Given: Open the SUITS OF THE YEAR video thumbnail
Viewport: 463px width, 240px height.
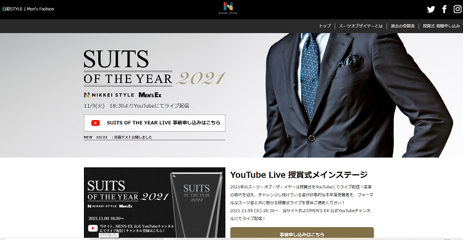Looking at the screenshot, I should pos(154,202).
